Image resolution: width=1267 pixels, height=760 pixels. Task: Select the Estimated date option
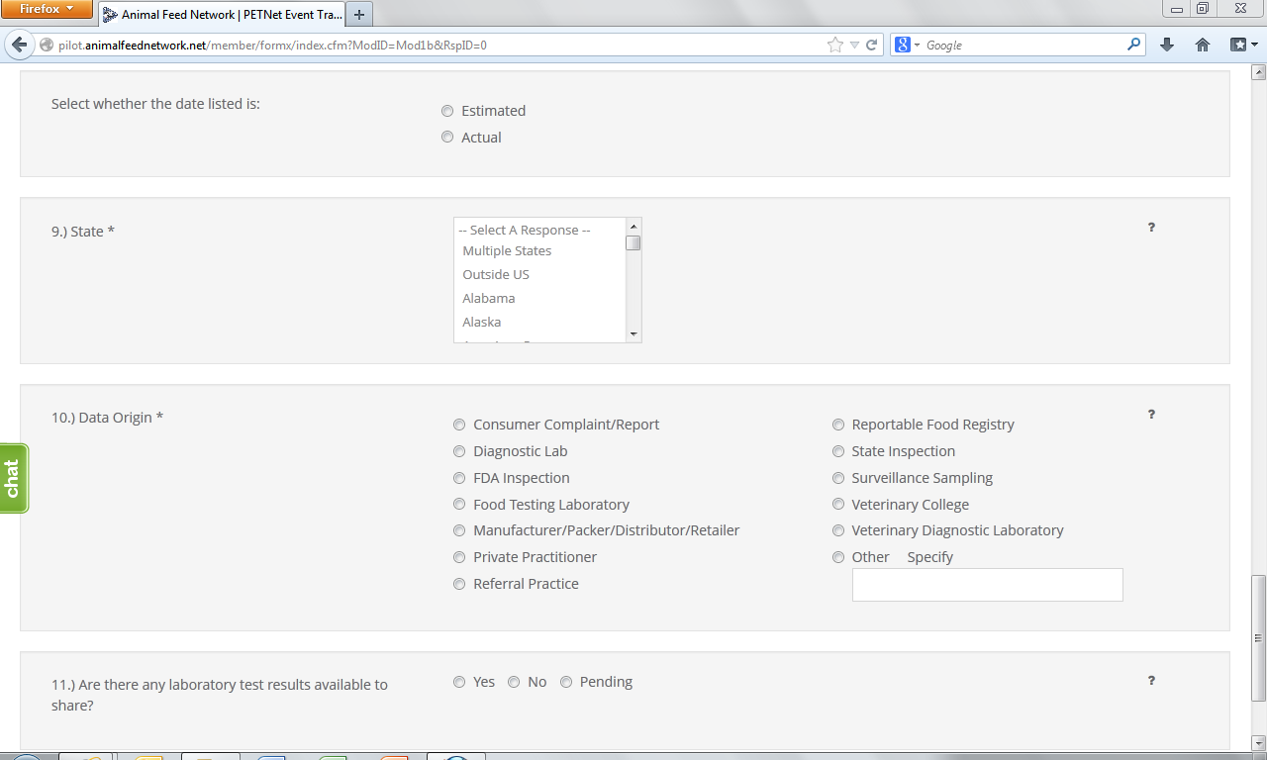pos(447,111)
